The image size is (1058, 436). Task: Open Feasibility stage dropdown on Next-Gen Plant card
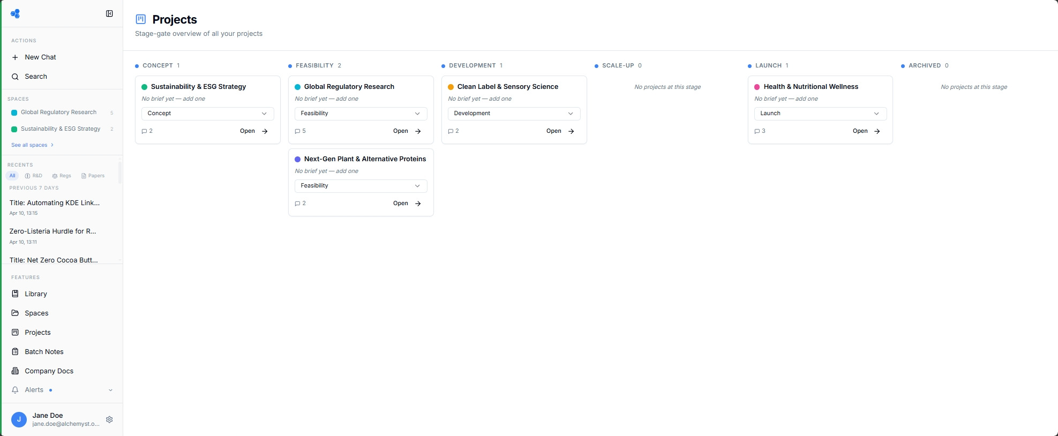[x=361, y=186]
